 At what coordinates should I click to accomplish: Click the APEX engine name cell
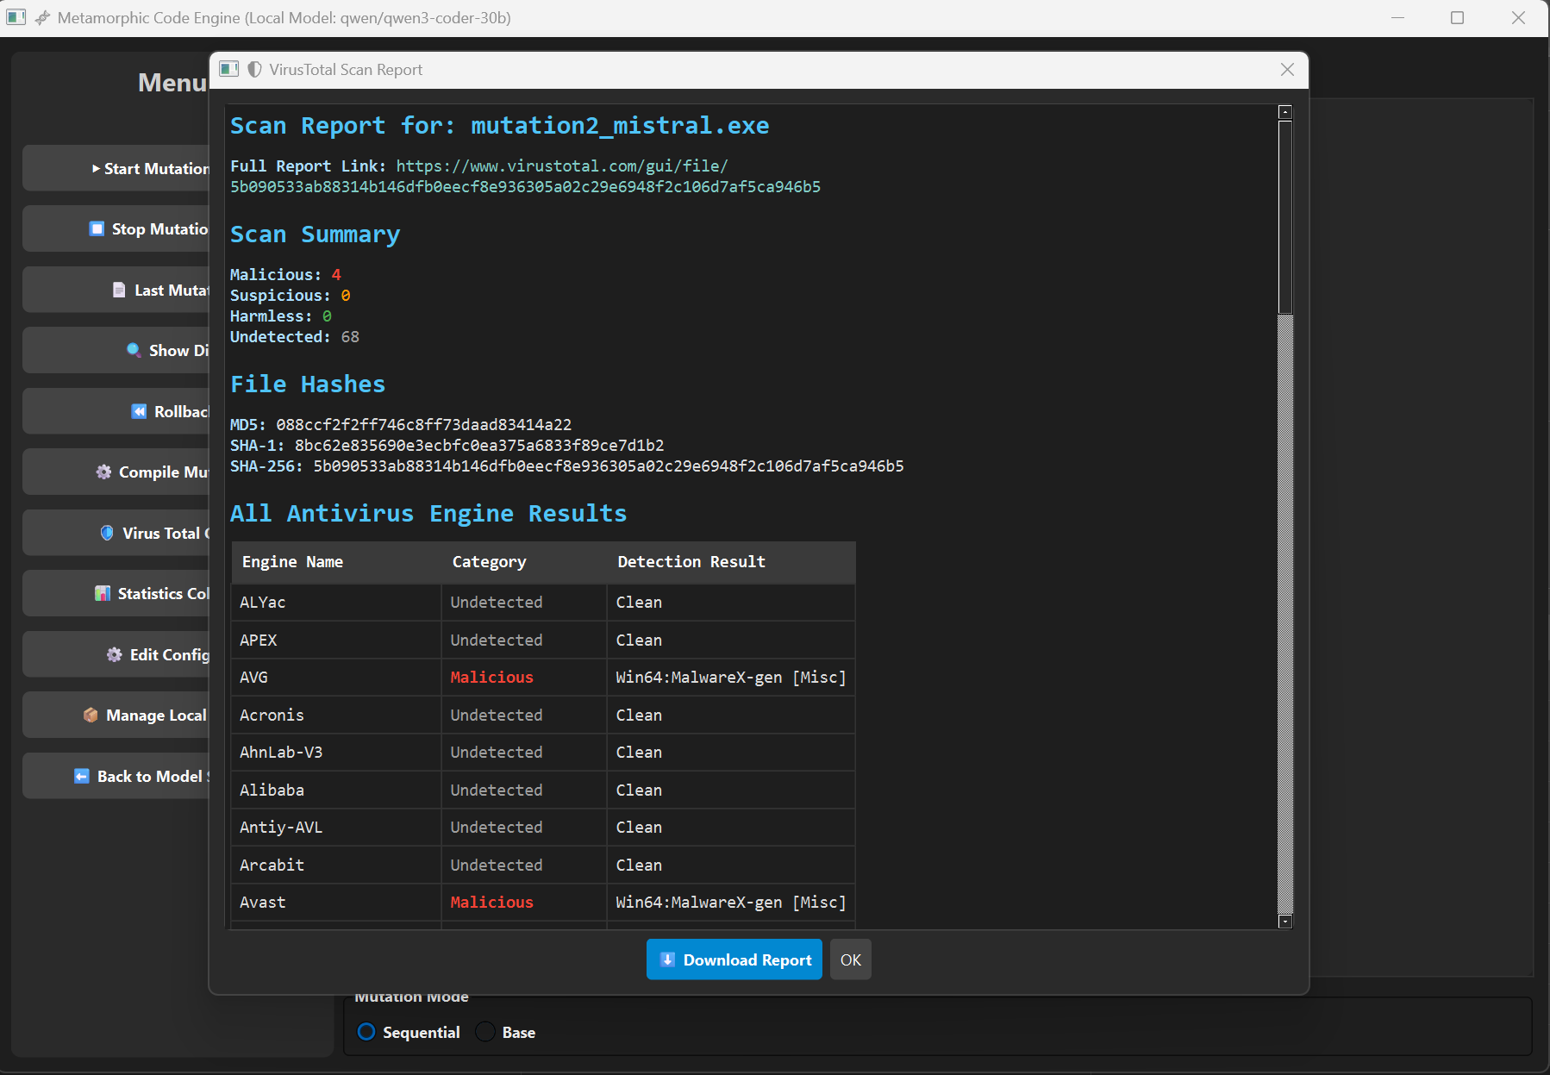(x=336, y=641)
